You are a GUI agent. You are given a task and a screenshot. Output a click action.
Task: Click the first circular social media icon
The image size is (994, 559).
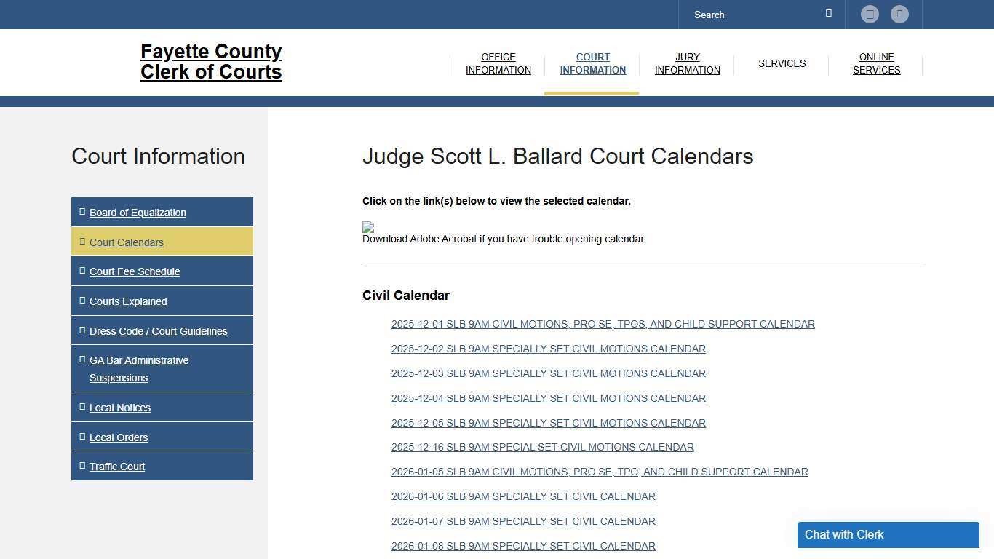[870, 14]
